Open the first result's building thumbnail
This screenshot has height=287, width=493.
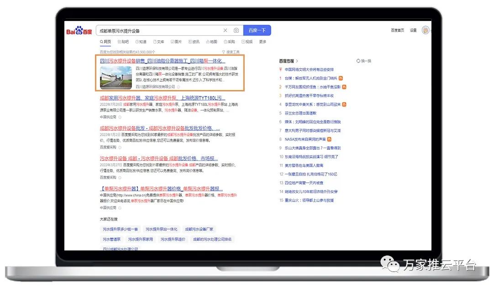coord(116,77)
